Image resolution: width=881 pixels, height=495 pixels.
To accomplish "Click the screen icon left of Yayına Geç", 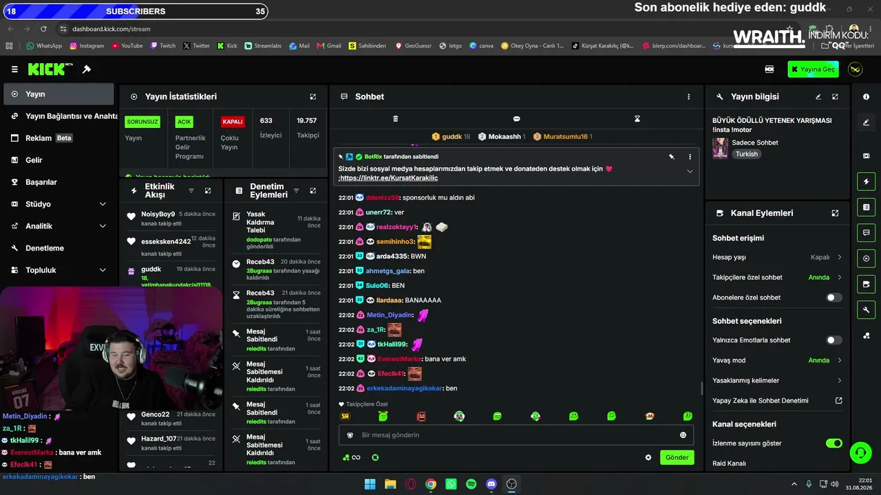I will coord(769,69).
